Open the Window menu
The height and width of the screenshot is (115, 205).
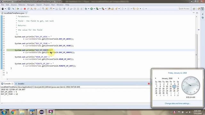(x=60, y=5)
